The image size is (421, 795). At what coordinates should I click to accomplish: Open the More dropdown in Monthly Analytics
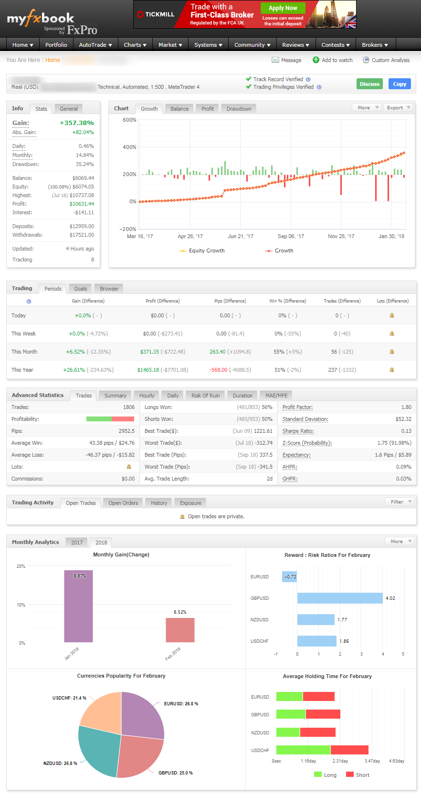400,541
